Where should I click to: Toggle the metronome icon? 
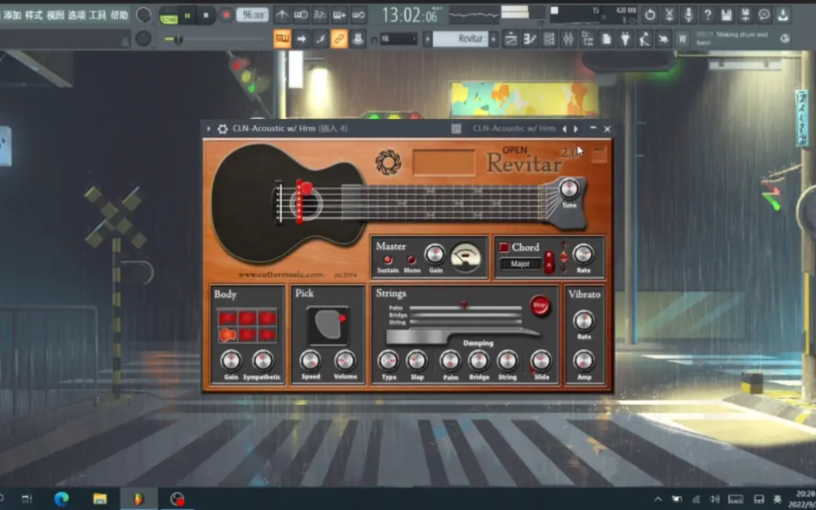coord(282,15)
